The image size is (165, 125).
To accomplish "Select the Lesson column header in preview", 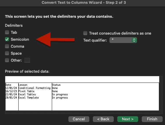I will [23, 85].
